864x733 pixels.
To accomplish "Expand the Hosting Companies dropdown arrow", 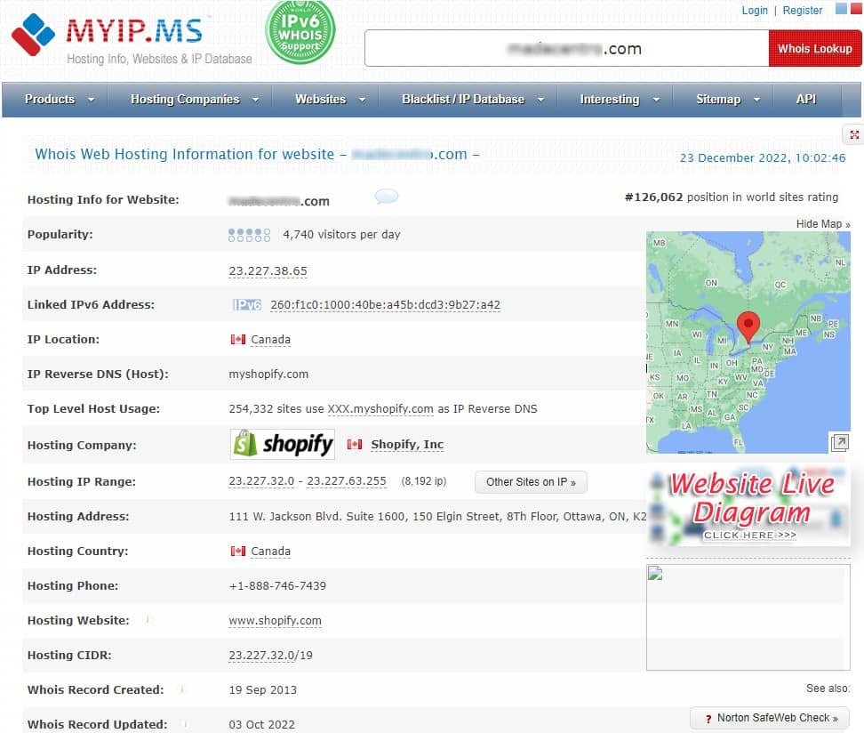I will 255,100.
